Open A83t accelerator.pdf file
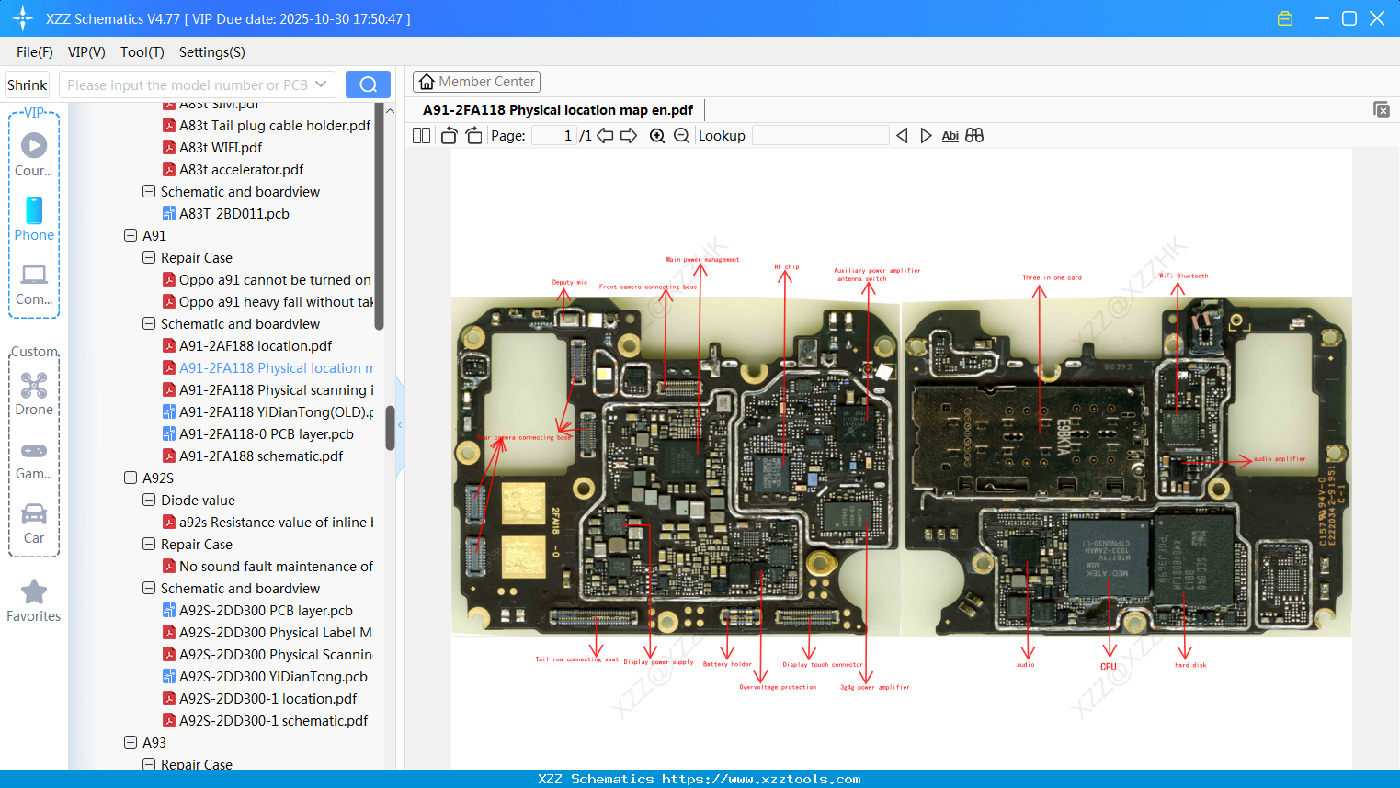Screen dimensions: 1400x788 (241, 169)
